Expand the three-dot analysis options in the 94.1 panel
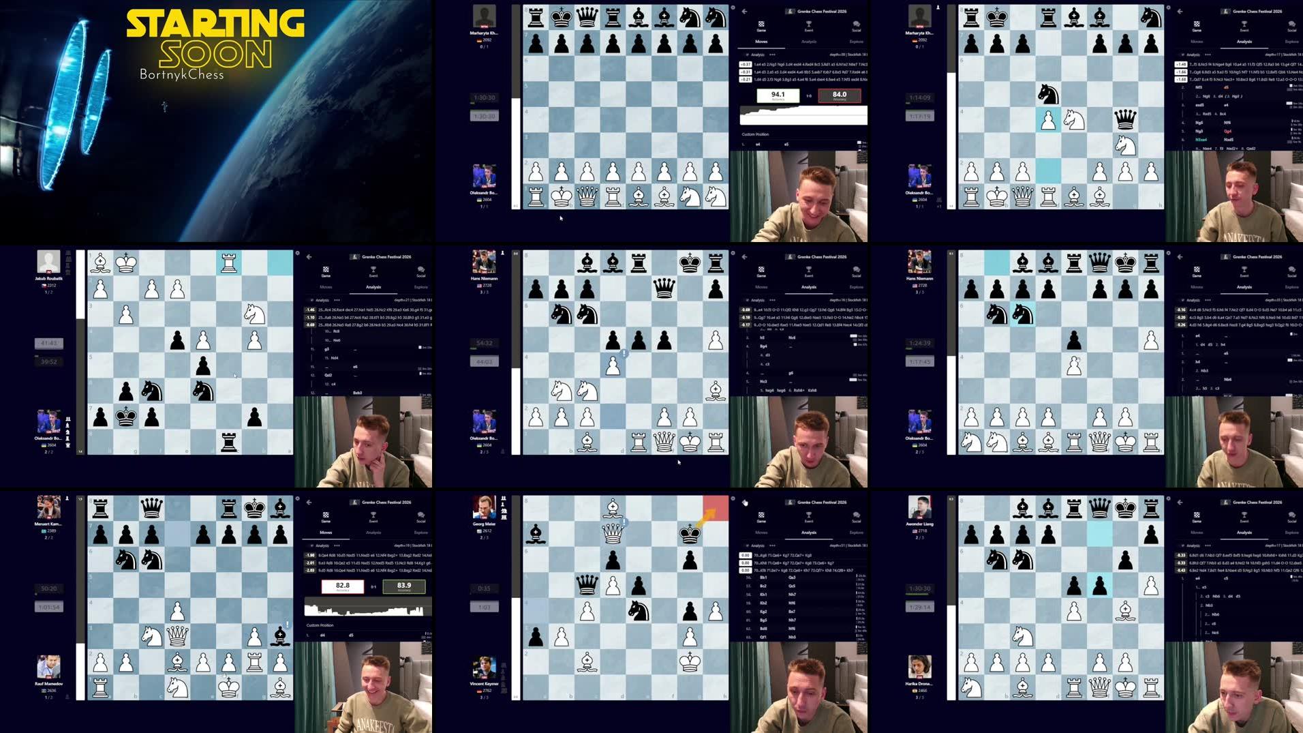This screenshot has width=1303, height=733. pos(772,55)
